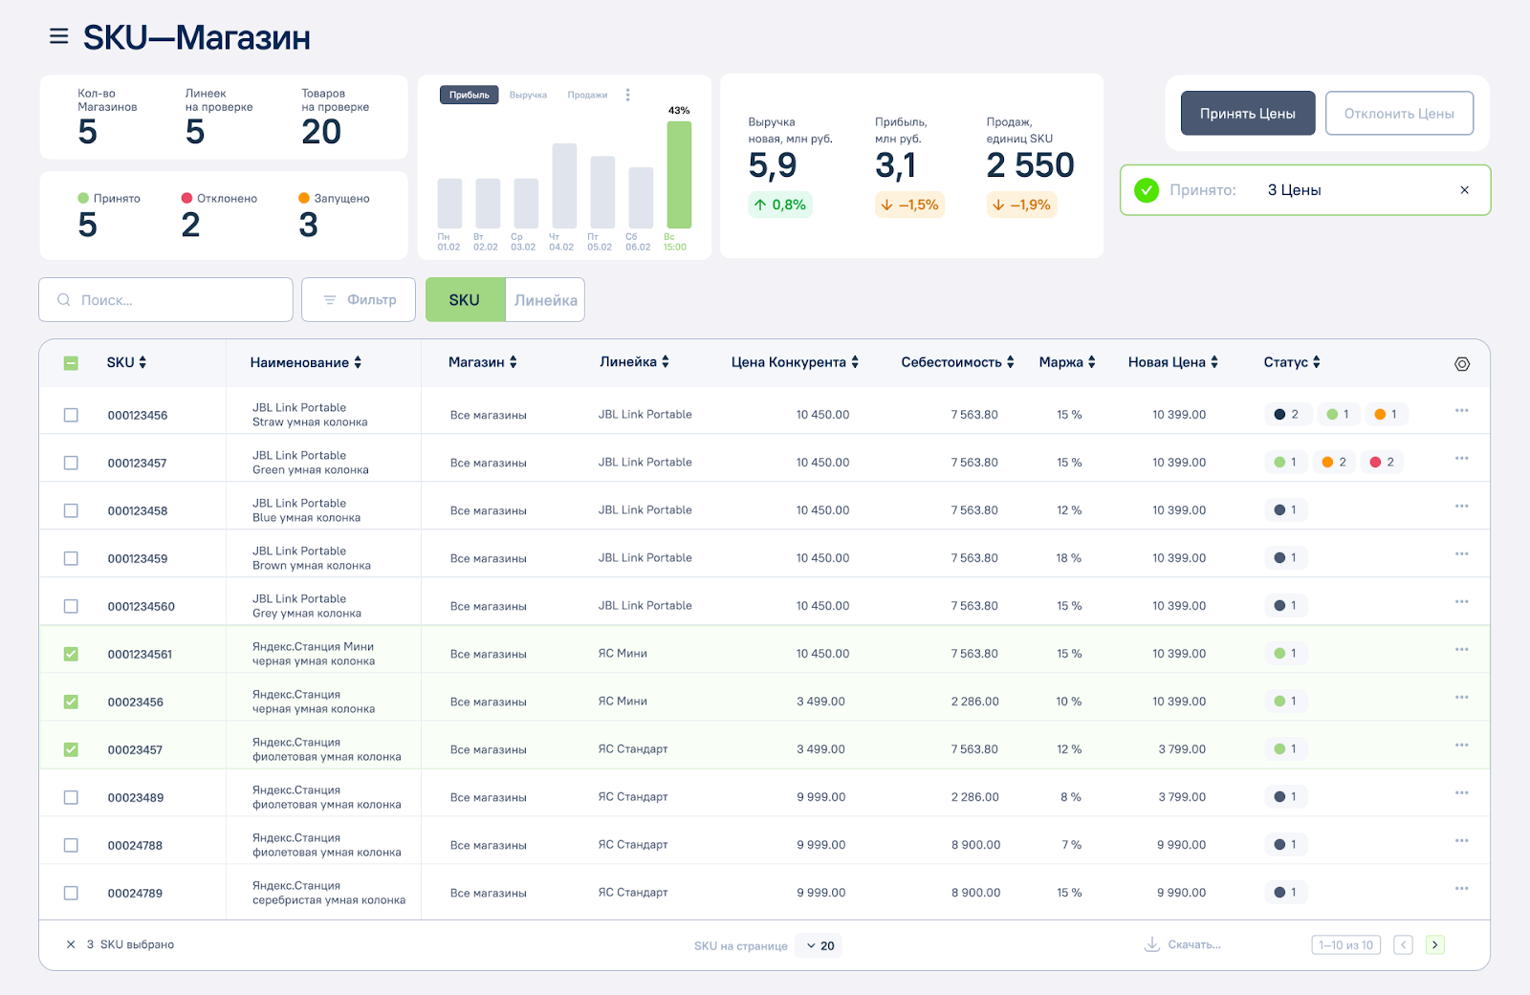Sort table by Маржа column
Image resolution: width=1530 pixels, height=995 pixels.
1067,362
